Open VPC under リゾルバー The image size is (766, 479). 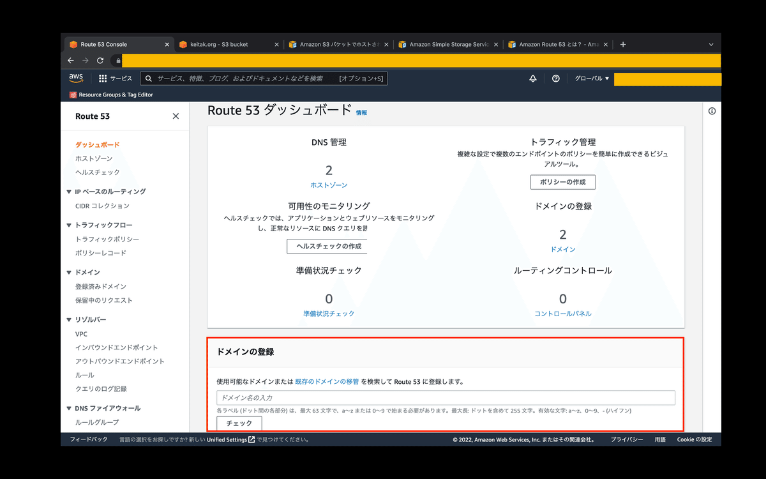coord(81,334)
